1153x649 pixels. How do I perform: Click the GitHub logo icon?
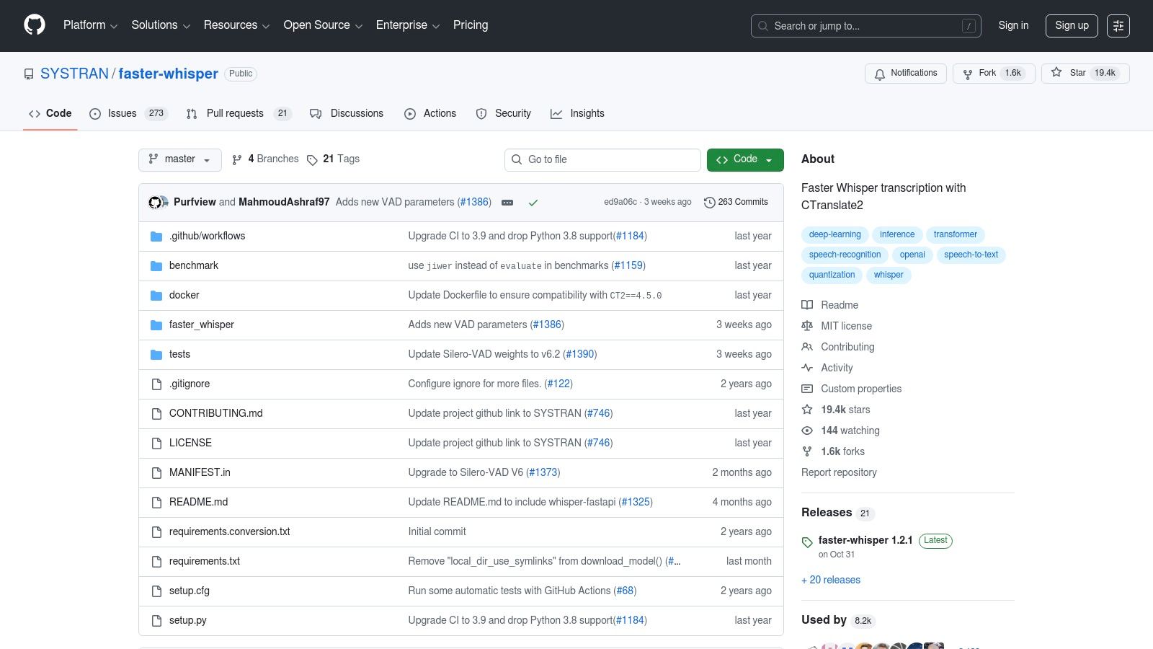pyautogui.click(x=35, y=25)
